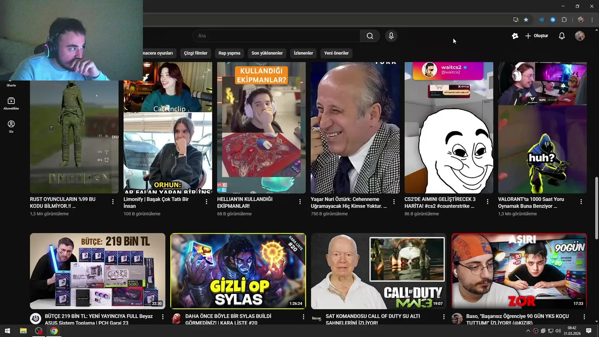599x337 pixels.
Task: Open the network icon in system tray
Action: tap(551, 331)
